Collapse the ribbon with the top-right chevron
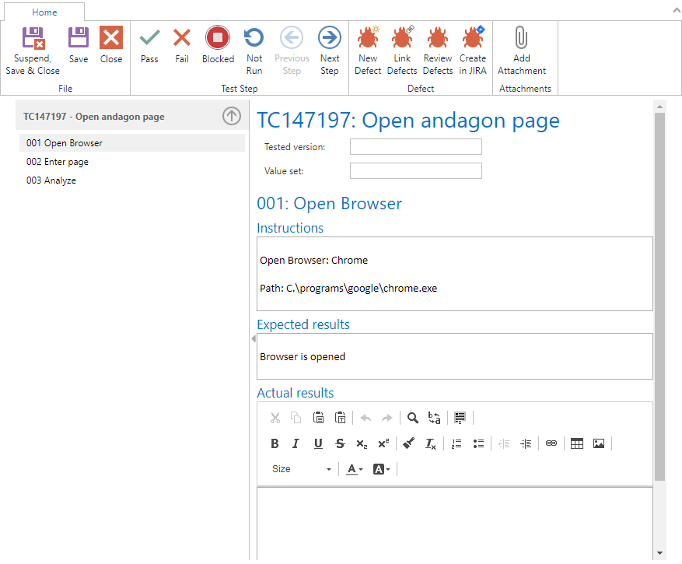 click(673, 12)
